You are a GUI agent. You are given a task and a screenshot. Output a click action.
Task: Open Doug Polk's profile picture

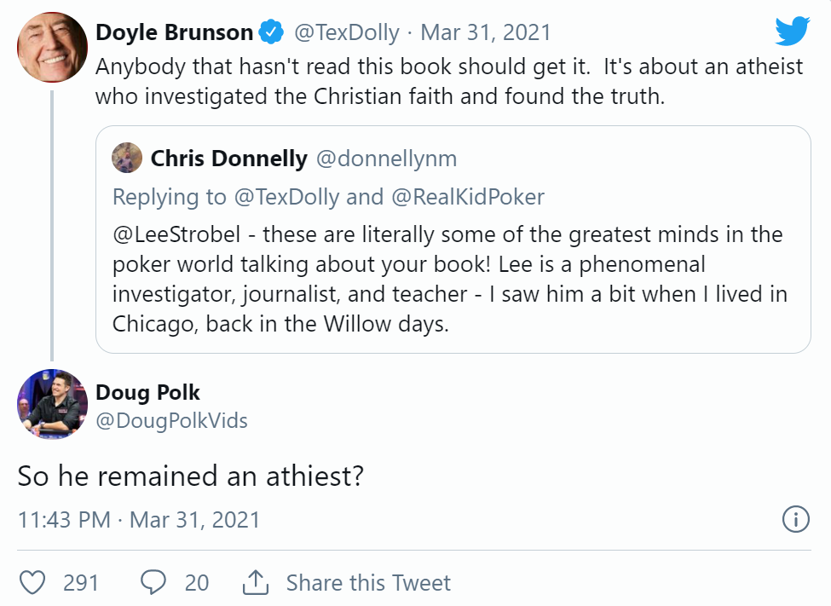pos(53,405)
